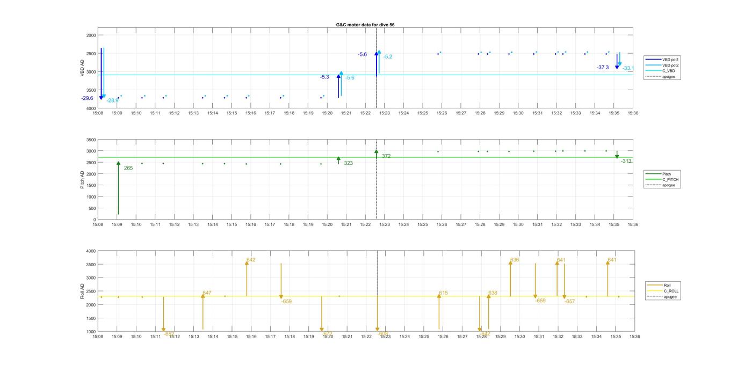The width and height of the screenshot is (752, 372).
Task: Click 'apogee' entry in the Roll plot legend
Action: click(x=670, y=297)
